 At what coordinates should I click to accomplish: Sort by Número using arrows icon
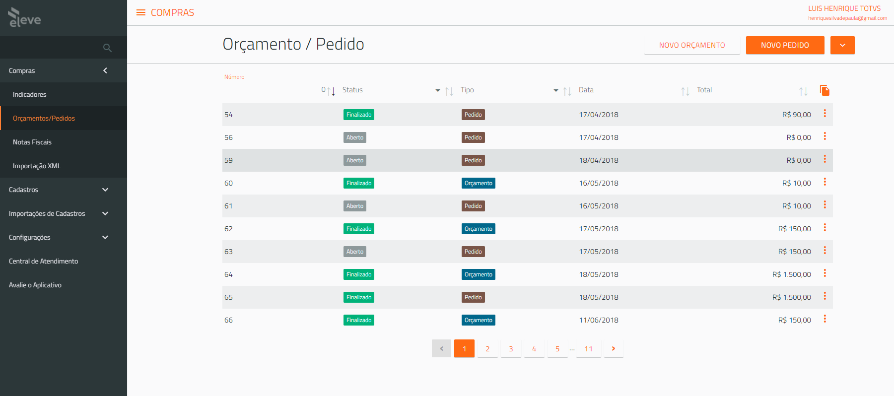point(331,91)
